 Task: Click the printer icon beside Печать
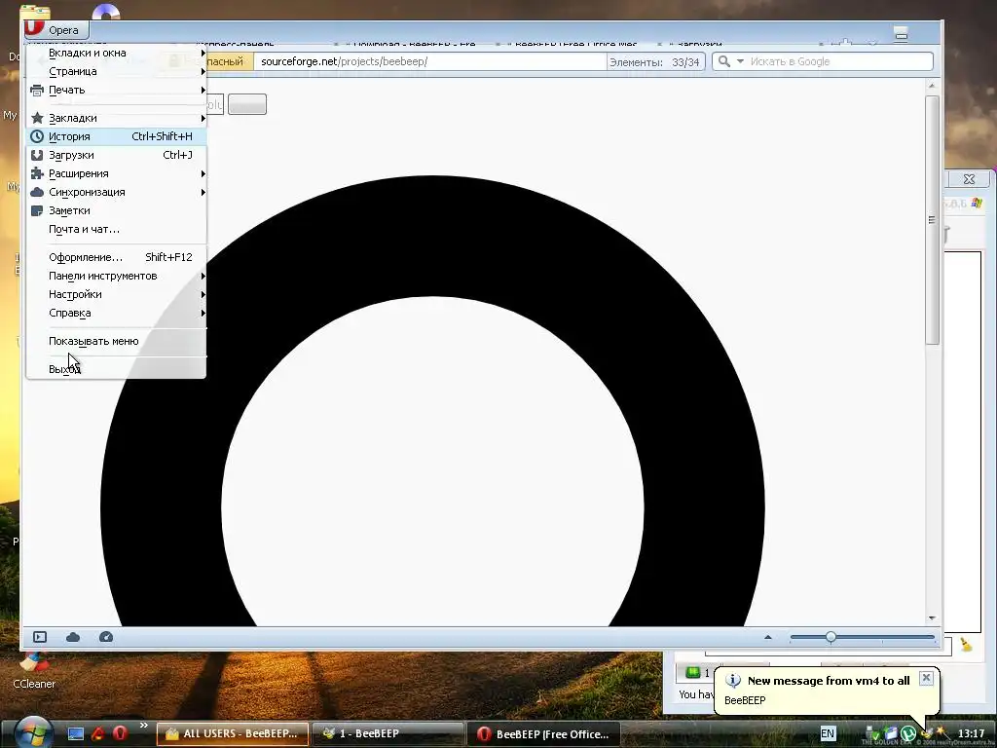(x=37, y=91)
